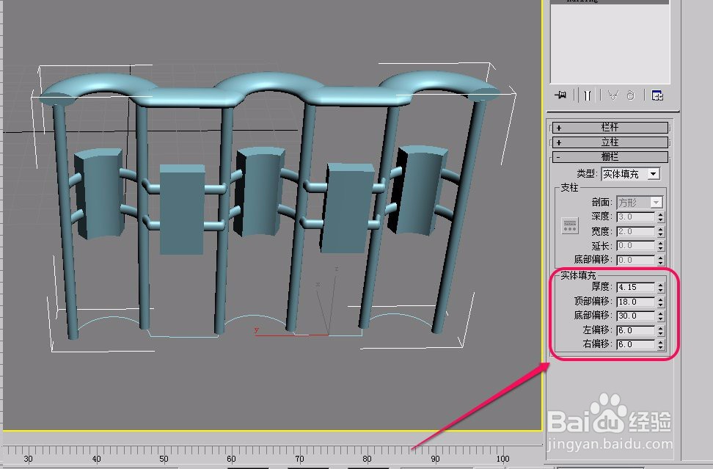Screen dimensions: 713x469
Task: Open Configure Modifier Sets icon
Action: tap(657, 95)
